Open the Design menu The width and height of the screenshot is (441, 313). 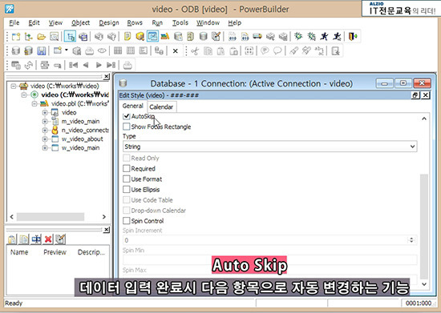pyautogui.click(x=109, y=22)
